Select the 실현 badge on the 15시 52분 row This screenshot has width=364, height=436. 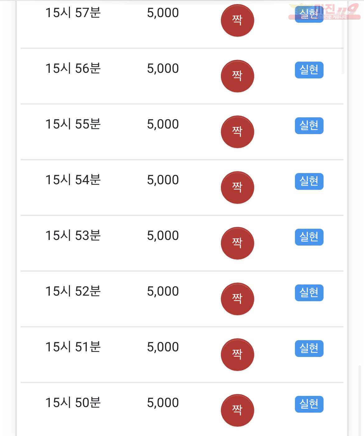click(309, 293)
